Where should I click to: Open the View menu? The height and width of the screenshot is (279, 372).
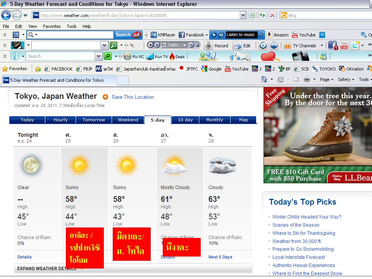click(33, 26)
